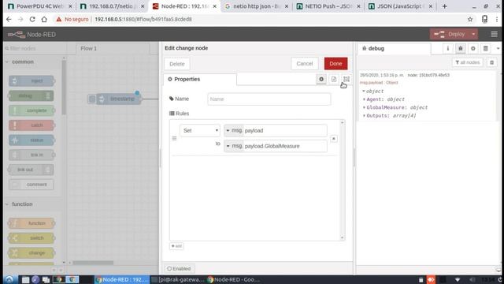Remove the rule with x button
This screenshot has height=284, width=504.
coord(334,139)
